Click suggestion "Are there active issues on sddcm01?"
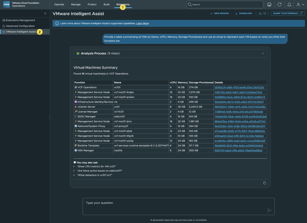 [100, 171]
